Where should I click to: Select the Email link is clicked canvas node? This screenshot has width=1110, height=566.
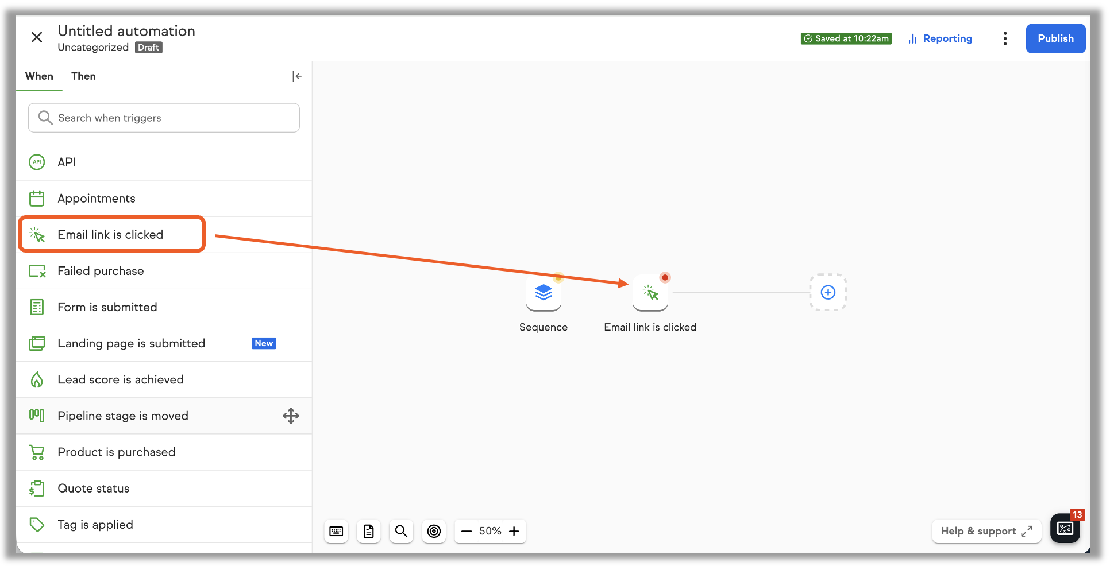click(650, 293)
